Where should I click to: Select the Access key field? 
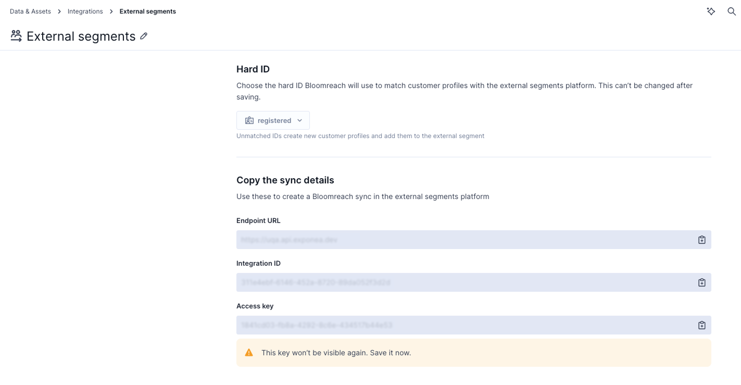[x=474, y=325]
